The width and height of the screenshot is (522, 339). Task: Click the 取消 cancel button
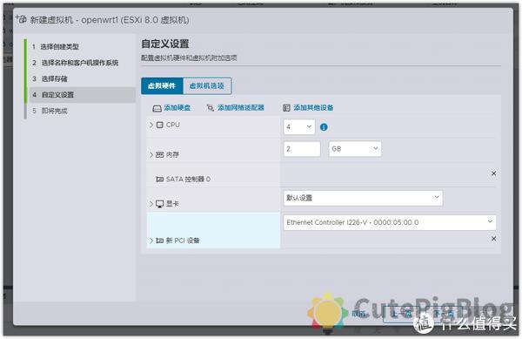coord(359,314)
